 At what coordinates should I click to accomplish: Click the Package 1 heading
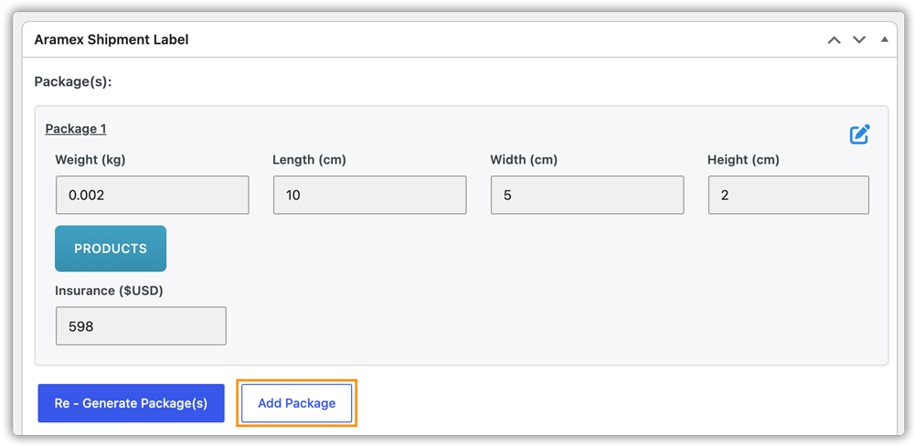(x=76, y=129)
